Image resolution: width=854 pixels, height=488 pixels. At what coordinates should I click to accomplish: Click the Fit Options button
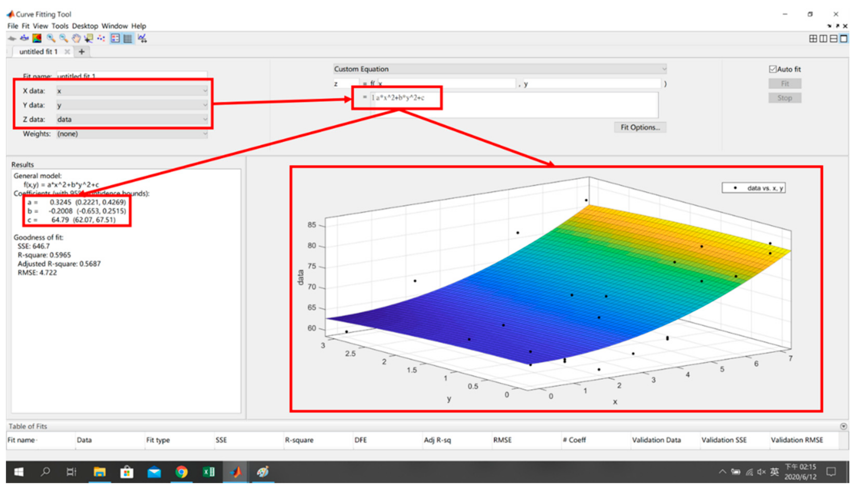coord(640,127)
